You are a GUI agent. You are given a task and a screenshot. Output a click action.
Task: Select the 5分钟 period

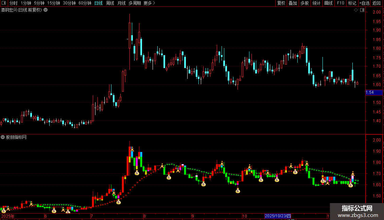(x=39, y=3)
